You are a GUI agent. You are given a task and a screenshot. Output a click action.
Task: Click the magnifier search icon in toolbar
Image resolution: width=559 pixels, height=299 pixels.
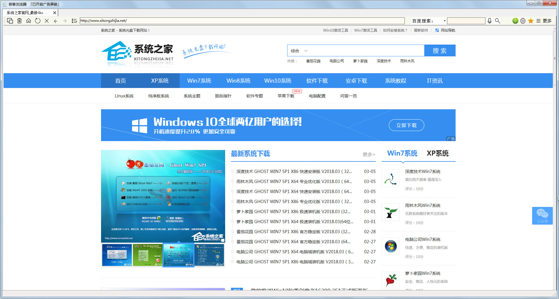coord(498,21)
